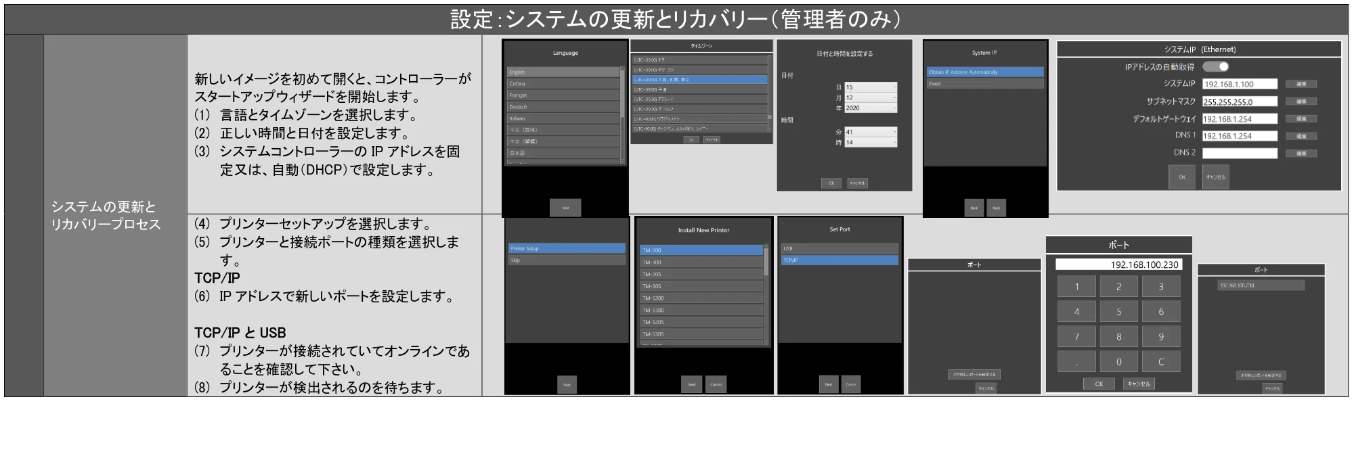Screen dimensions: 1354x458
Task: Click the デフォルトゲートウェイ address field
Action: tap(1240, 118)
